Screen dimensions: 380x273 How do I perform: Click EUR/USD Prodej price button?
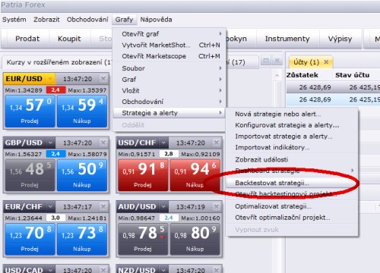[30, 111]
